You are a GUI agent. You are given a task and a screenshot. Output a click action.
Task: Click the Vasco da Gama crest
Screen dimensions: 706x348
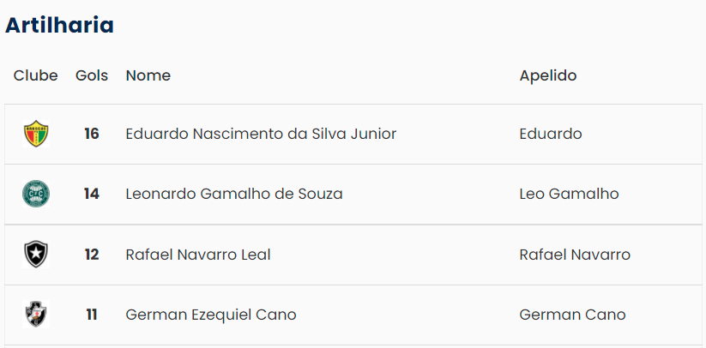point(36,315)
